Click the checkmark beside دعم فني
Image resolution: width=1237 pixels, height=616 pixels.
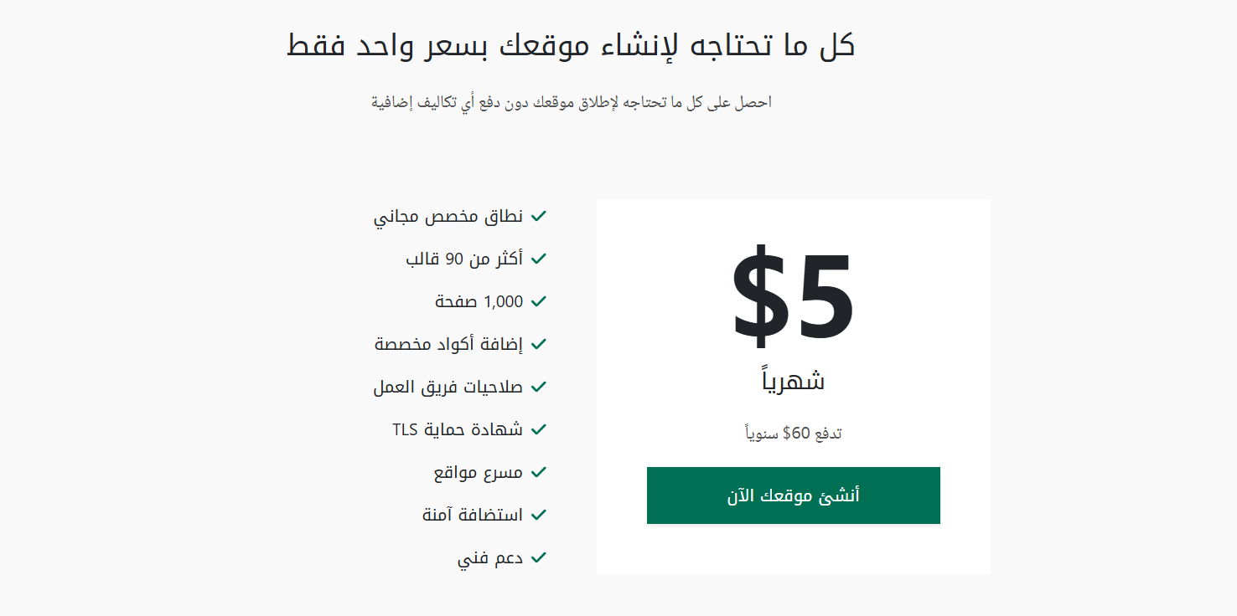539,557
